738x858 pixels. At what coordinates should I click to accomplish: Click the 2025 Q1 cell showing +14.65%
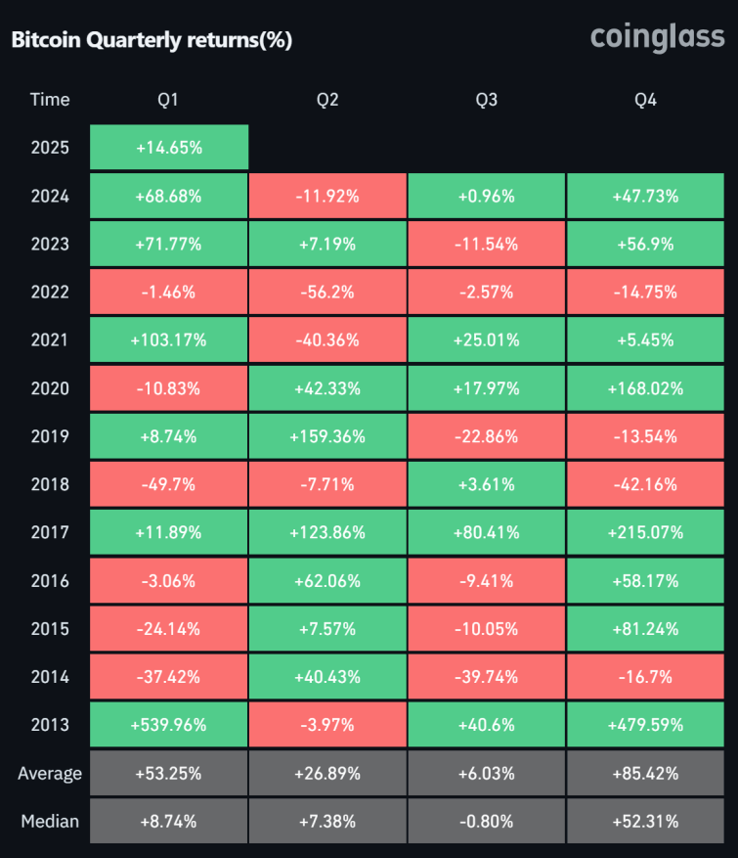point(169,148)
